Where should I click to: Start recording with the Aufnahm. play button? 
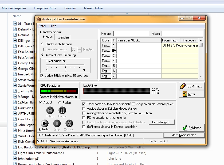[x=45, y=124]
